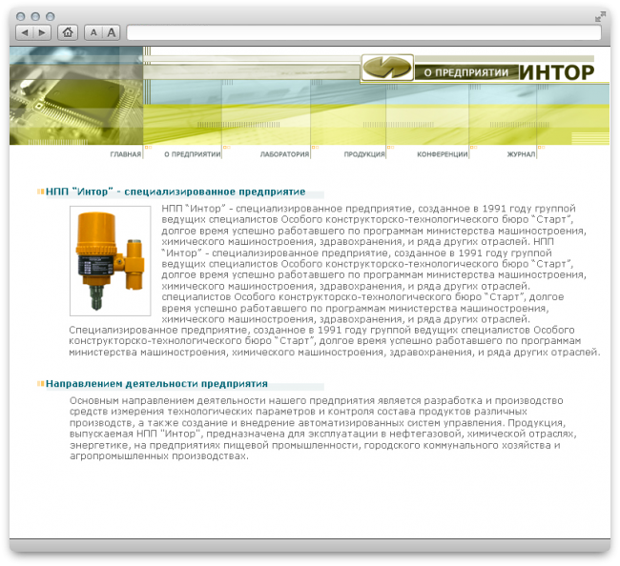The height and width of the screenshot is (566, 620).
Task: Click the bullet icon beside НПП "Интор" heading
Action: click(x=40, y=192)
